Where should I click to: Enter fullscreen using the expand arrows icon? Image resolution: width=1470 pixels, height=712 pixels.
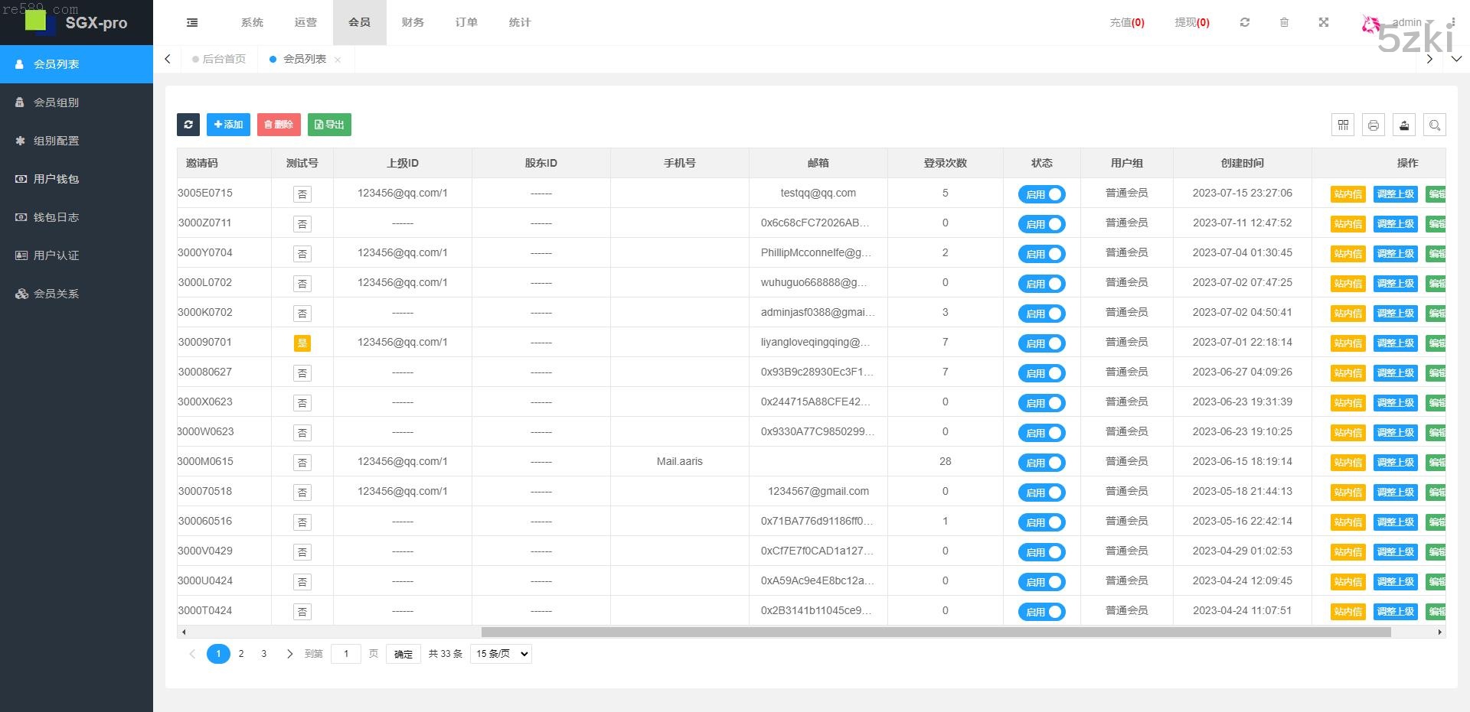pos(1324,23)
